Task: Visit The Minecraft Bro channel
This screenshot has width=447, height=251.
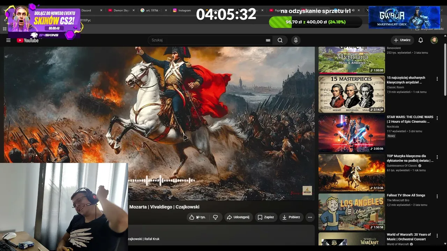Action: (x=398, y=200)
